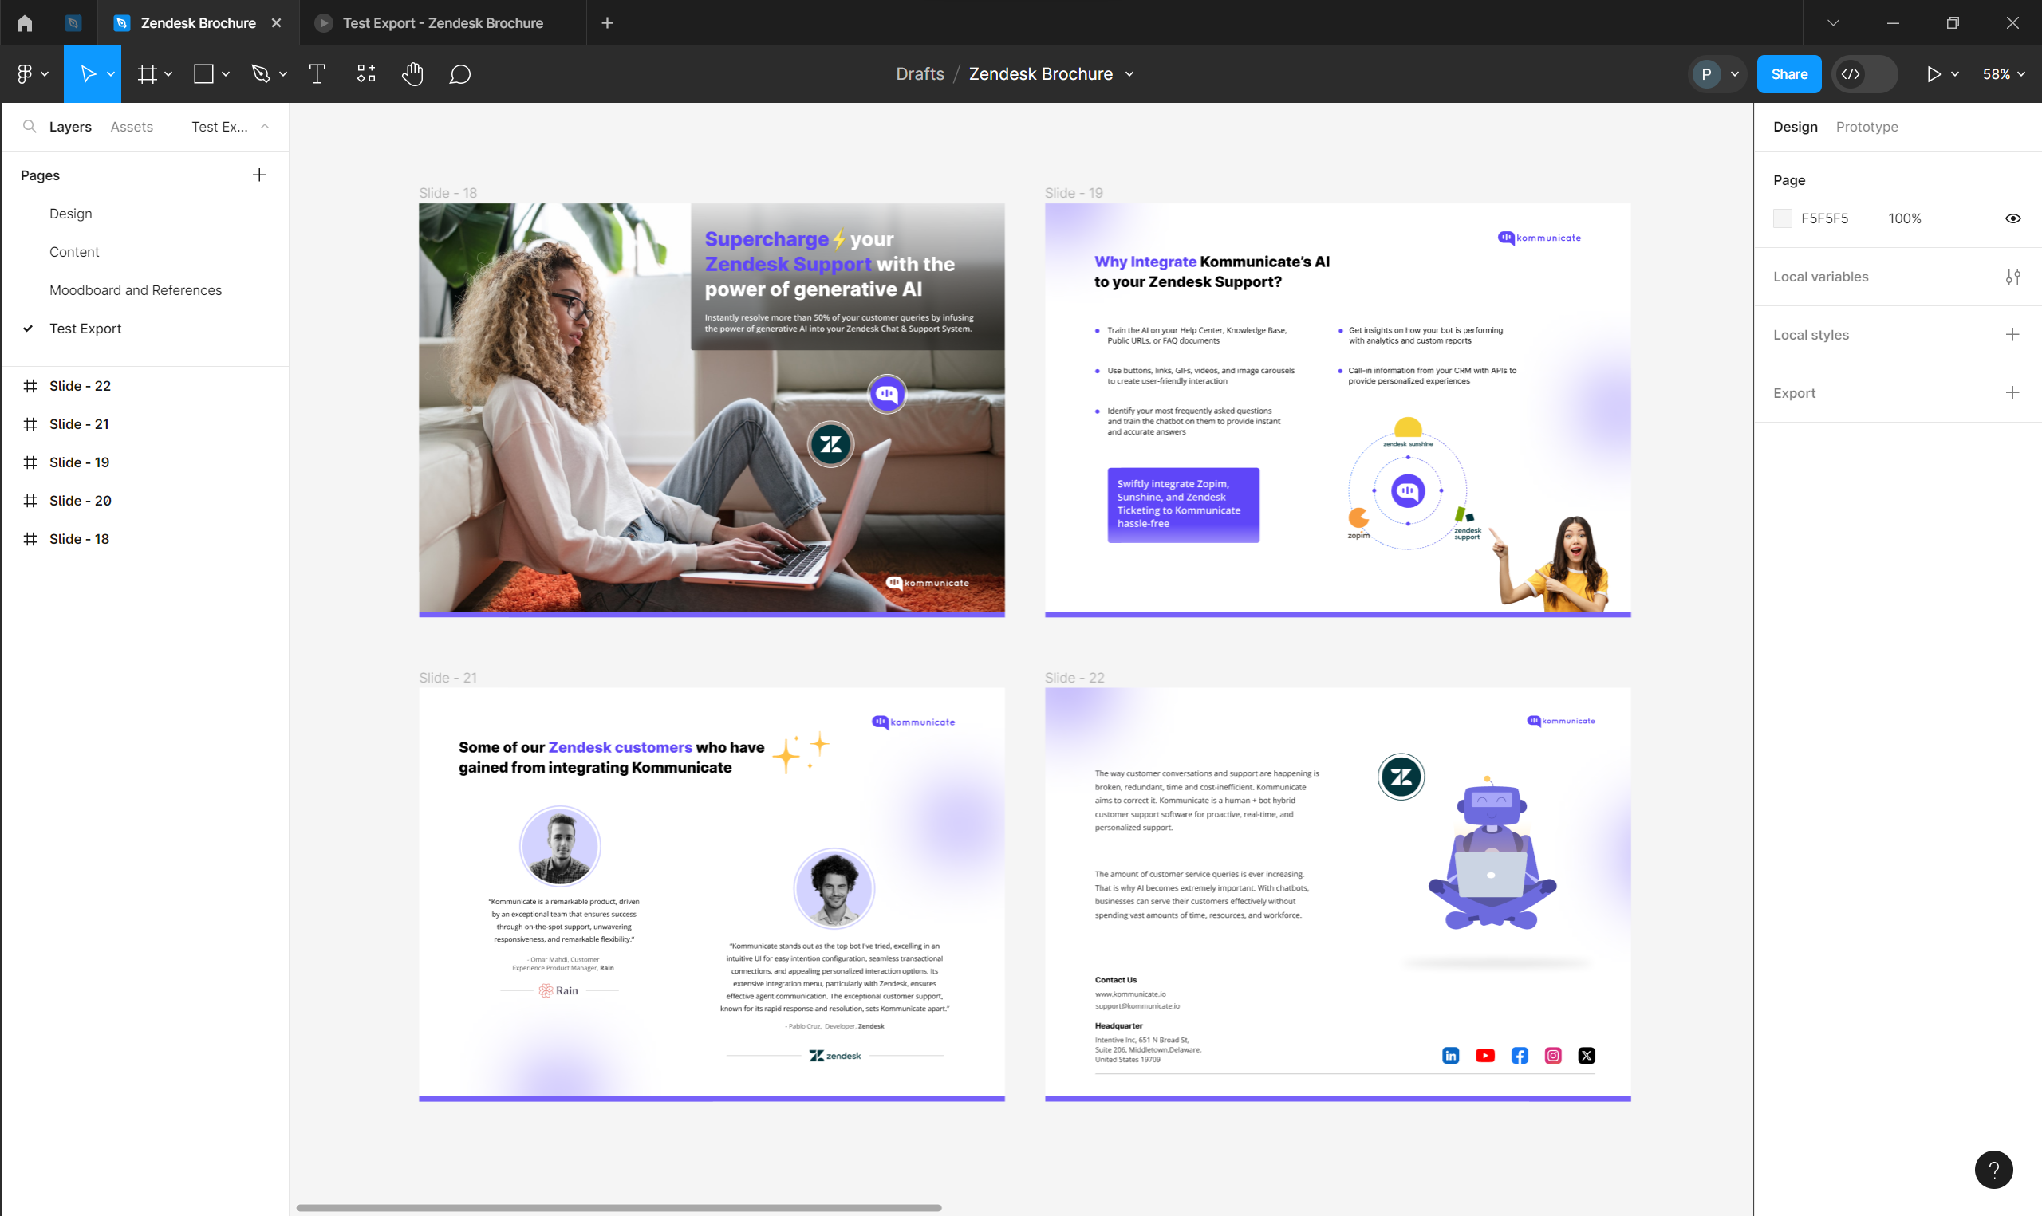
Task: Click the pinned file tab icon
Action: [x=73, y=23]
